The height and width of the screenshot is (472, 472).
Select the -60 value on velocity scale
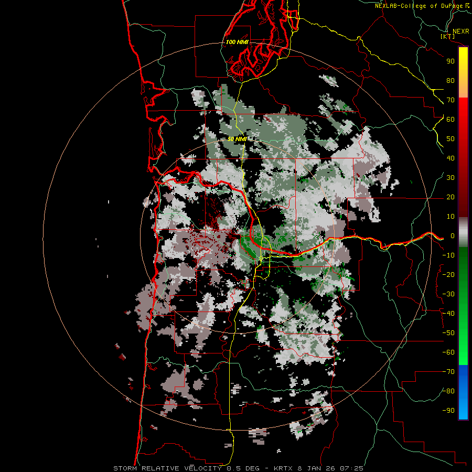[x=448, y=352]
